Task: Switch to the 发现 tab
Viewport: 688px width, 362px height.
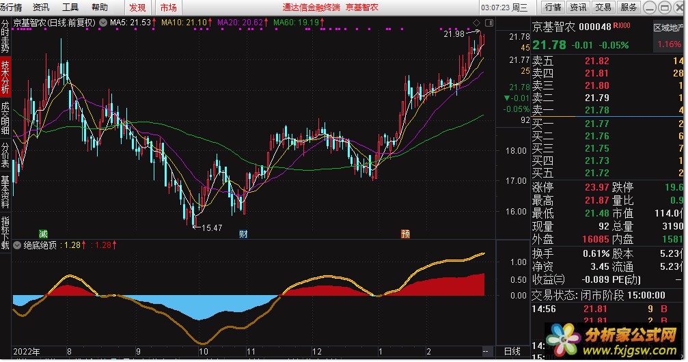Action: (137, 8)
